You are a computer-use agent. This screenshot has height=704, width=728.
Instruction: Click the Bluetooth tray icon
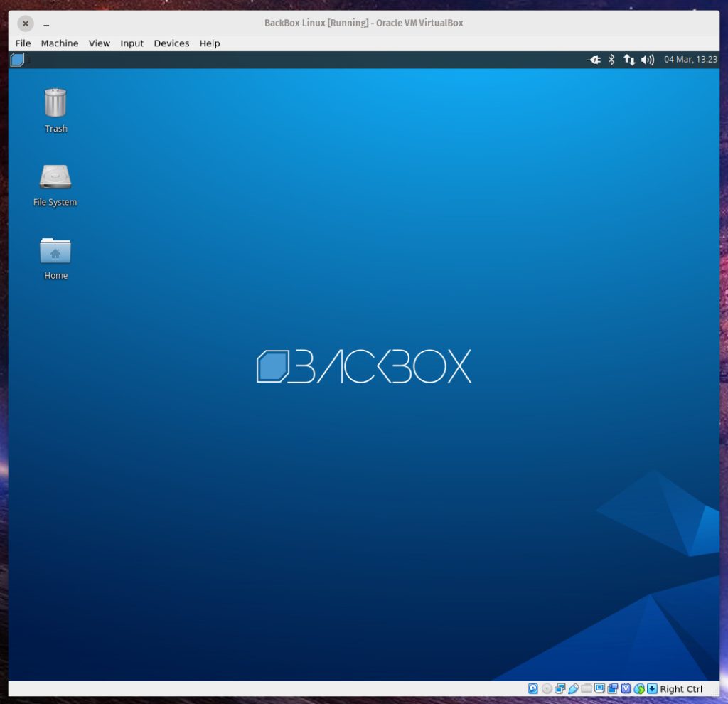tap(611, 60)
